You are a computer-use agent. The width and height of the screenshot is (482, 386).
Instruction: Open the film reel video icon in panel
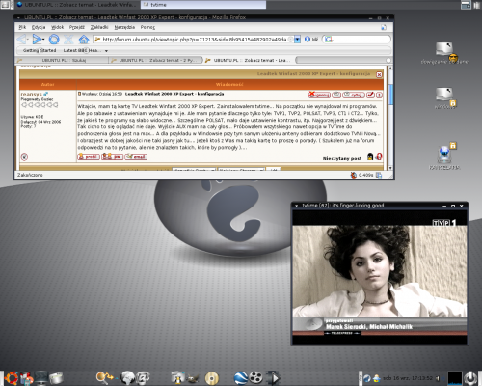pyautogui.click(x=255, y=377)
